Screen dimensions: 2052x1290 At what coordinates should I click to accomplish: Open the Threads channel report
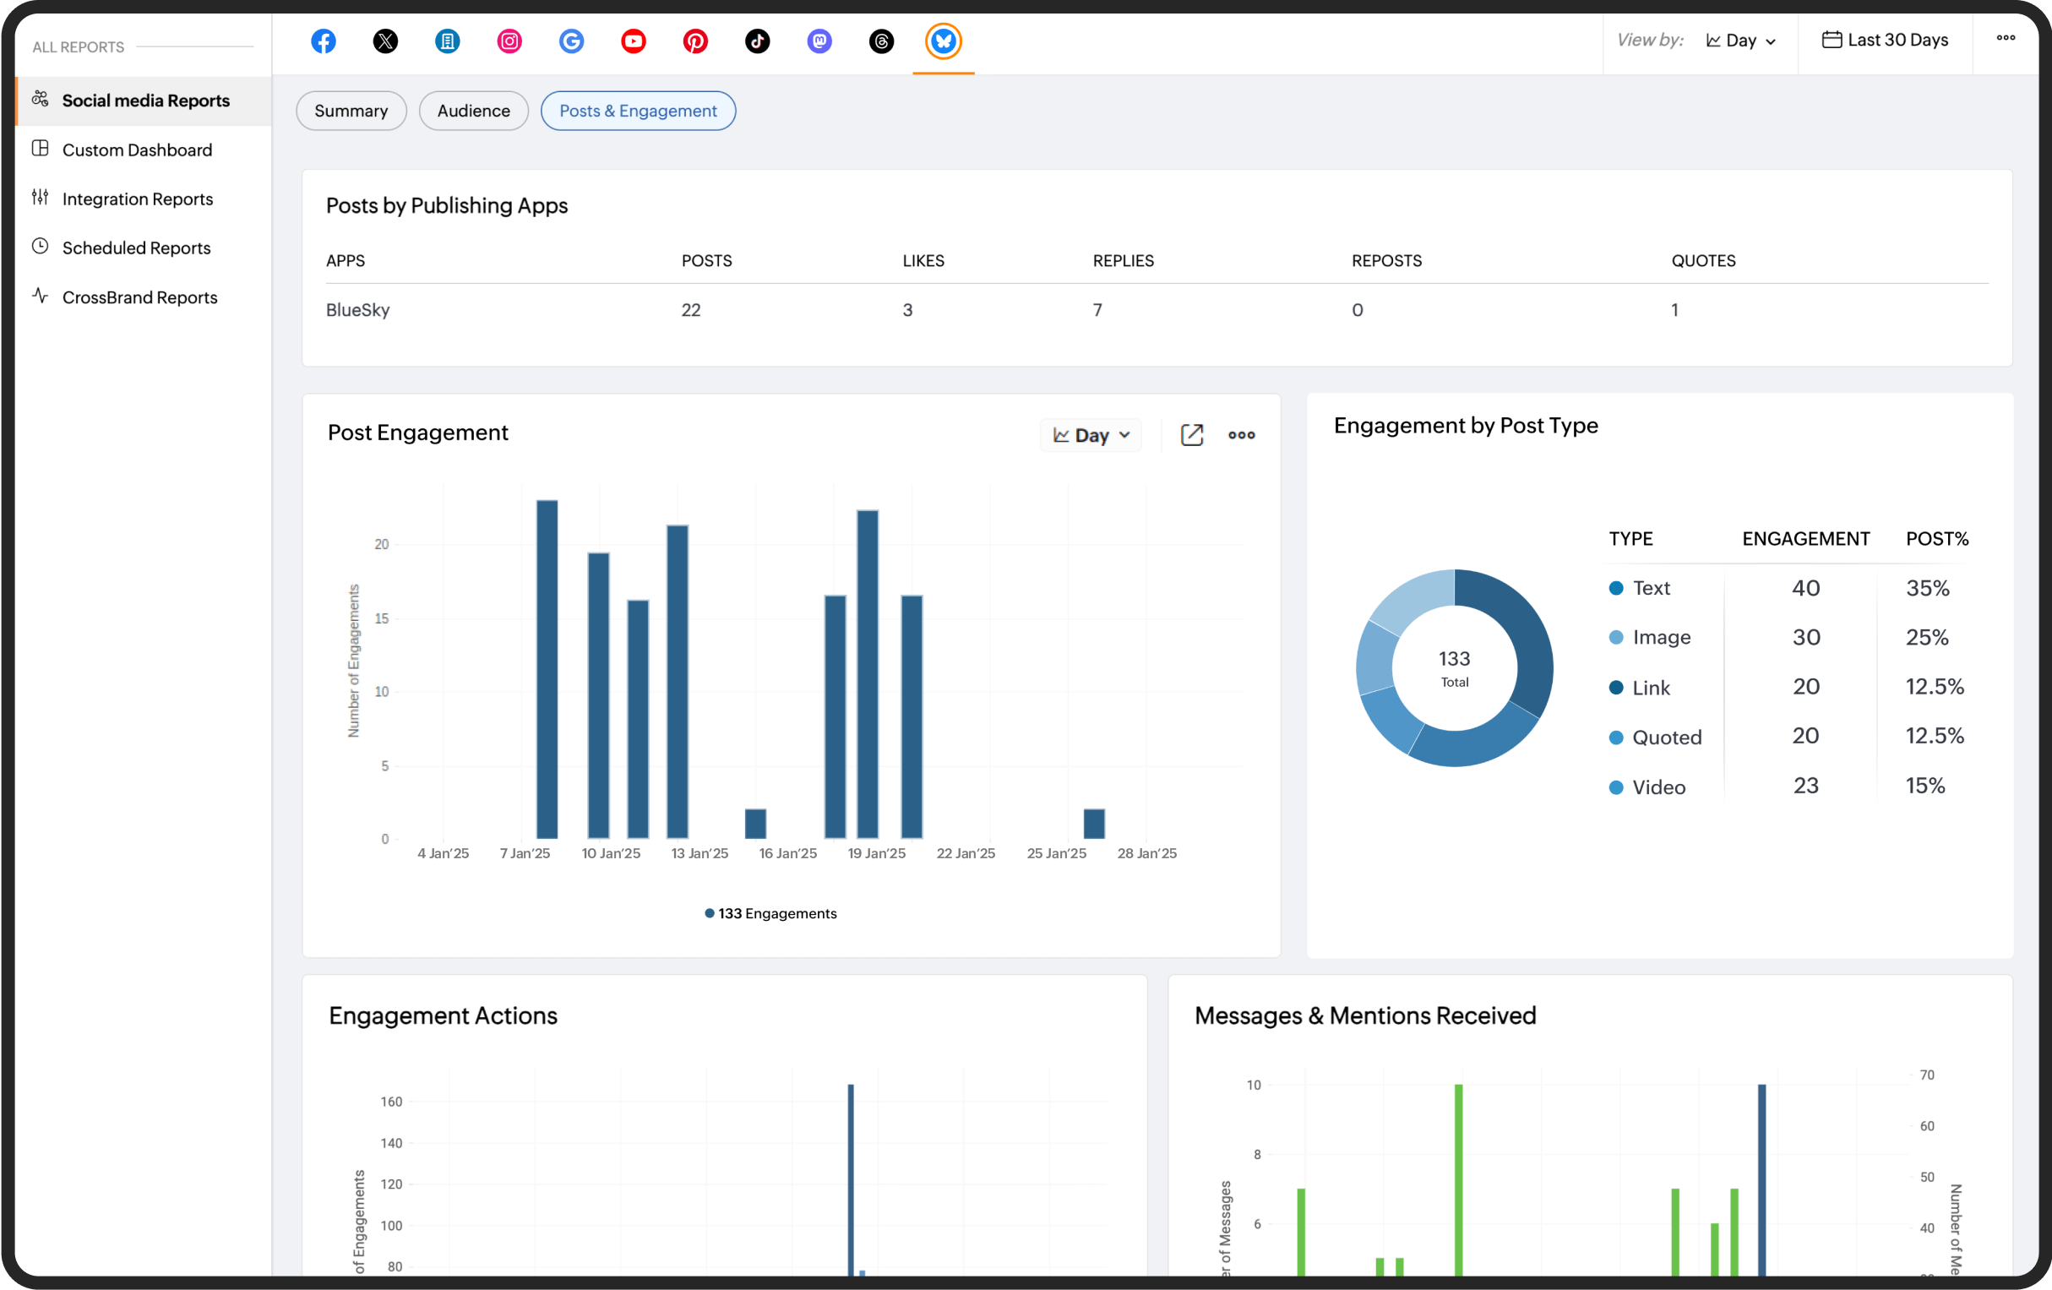click(x=881, y=41)
